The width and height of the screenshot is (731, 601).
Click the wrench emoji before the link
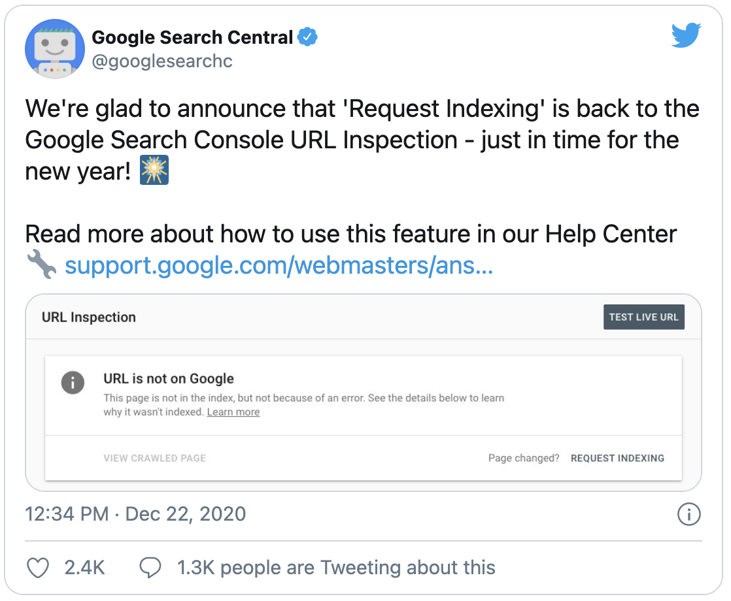(41, 264)
